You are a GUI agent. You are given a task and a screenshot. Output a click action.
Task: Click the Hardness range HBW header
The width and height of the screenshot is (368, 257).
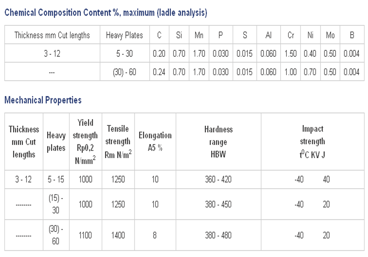218,142
